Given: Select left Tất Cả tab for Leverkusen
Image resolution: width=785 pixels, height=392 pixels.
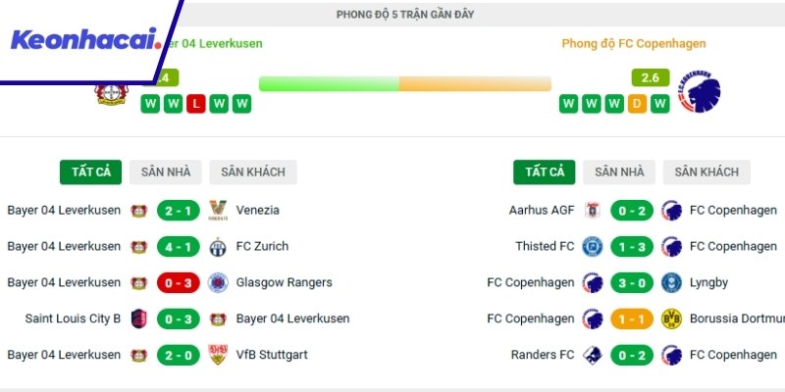Looking at the screenshot, I should click(91, 171).
